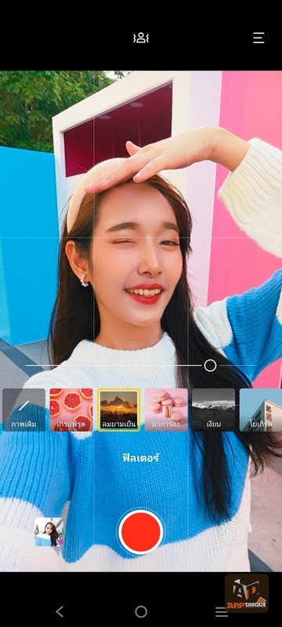The height and width of the screenshot is (627, 282).
Task: Open the last photo gallery thumbnail
Action: 49,532
